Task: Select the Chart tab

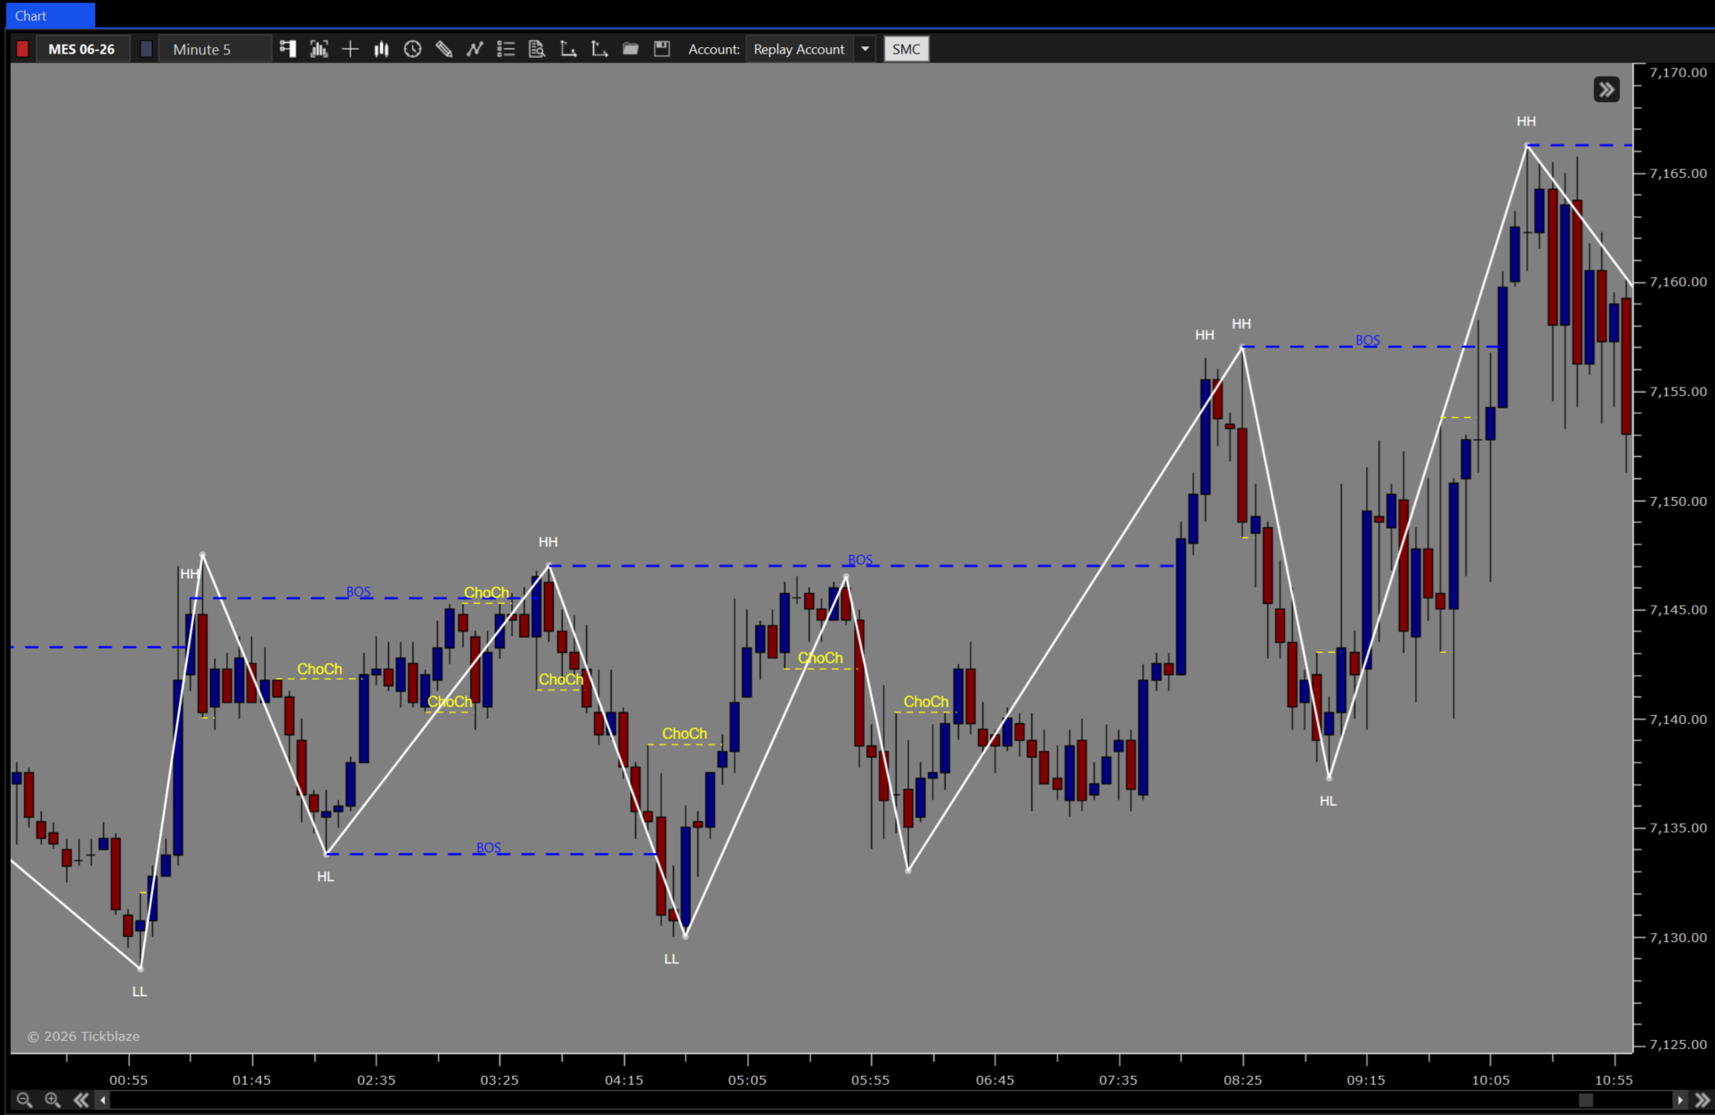Action: 50,15
